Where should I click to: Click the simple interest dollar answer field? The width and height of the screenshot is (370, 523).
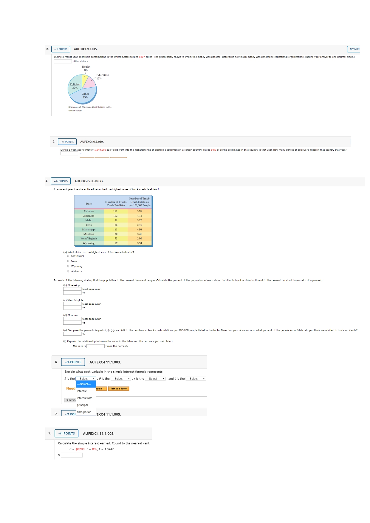(x=72, y=455)
